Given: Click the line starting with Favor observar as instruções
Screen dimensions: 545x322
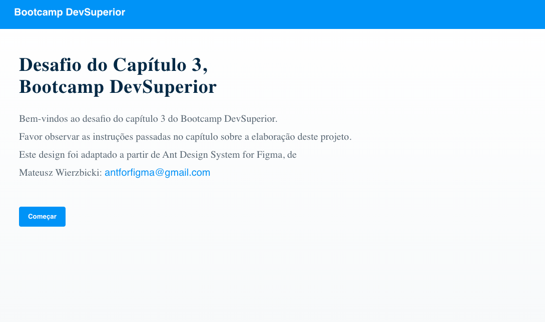Looking at the screenshot, I should point(185,137).
